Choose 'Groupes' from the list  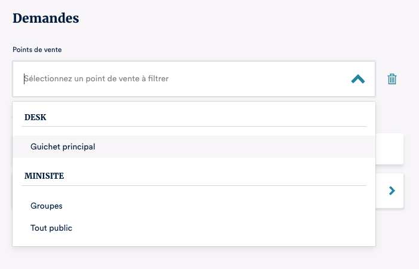pyautogui.click(x=47, y=206)
